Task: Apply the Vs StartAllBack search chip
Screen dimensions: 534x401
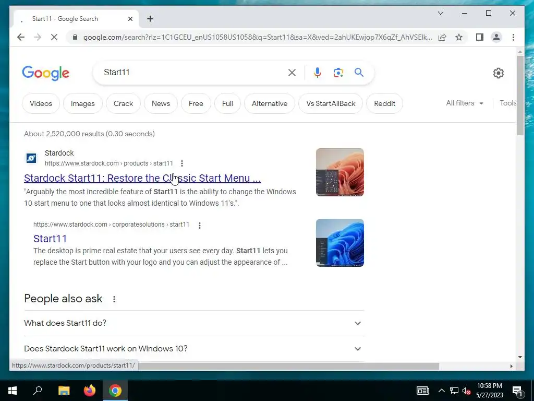Action: 331,103
